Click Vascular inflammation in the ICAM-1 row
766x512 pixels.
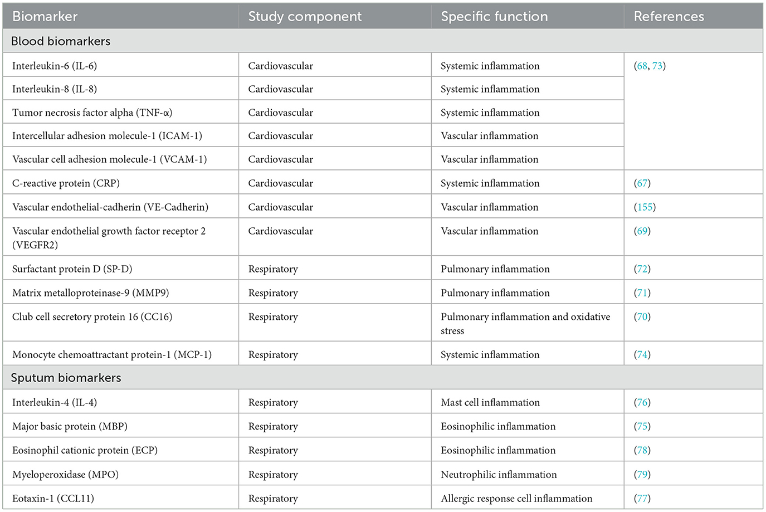[490, 136]
